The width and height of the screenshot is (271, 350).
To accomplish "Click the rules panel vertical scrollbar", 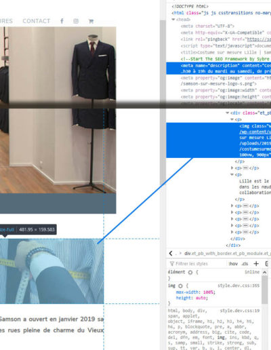I will [264, 290].
